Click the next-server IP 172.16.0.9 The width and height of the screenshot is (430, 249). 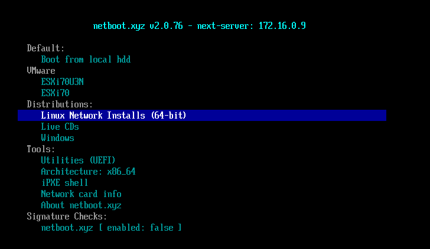(282, 26)
